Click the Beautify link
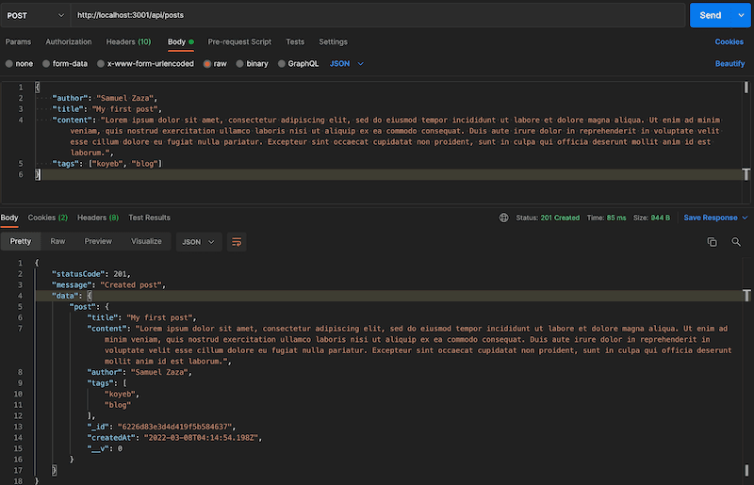The image size is (754, 485). 729,63
